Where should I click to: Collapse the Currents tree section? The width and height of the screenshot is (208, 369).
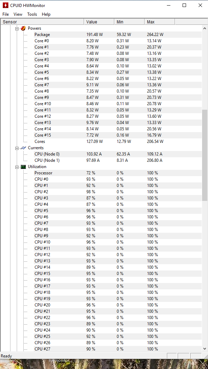click(17, 148)
